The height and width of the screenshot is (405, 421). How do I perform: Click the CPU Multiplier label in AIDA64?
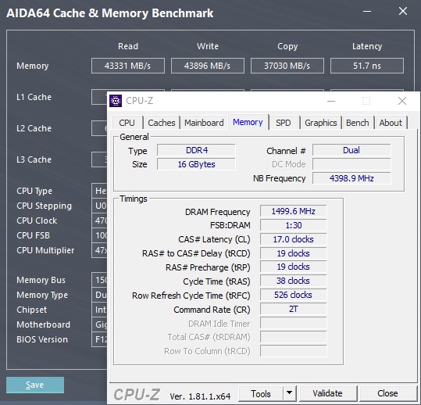45,250
